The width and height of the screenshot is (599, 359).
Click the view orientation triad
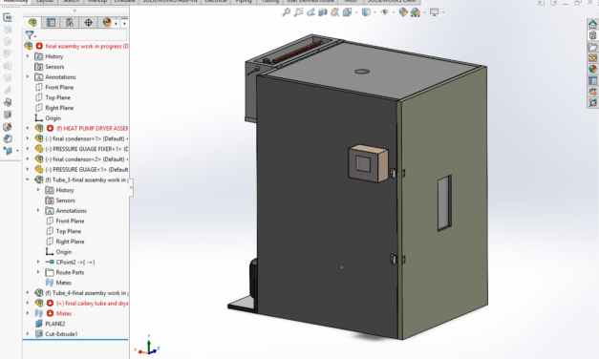click(x=148, y=347)
